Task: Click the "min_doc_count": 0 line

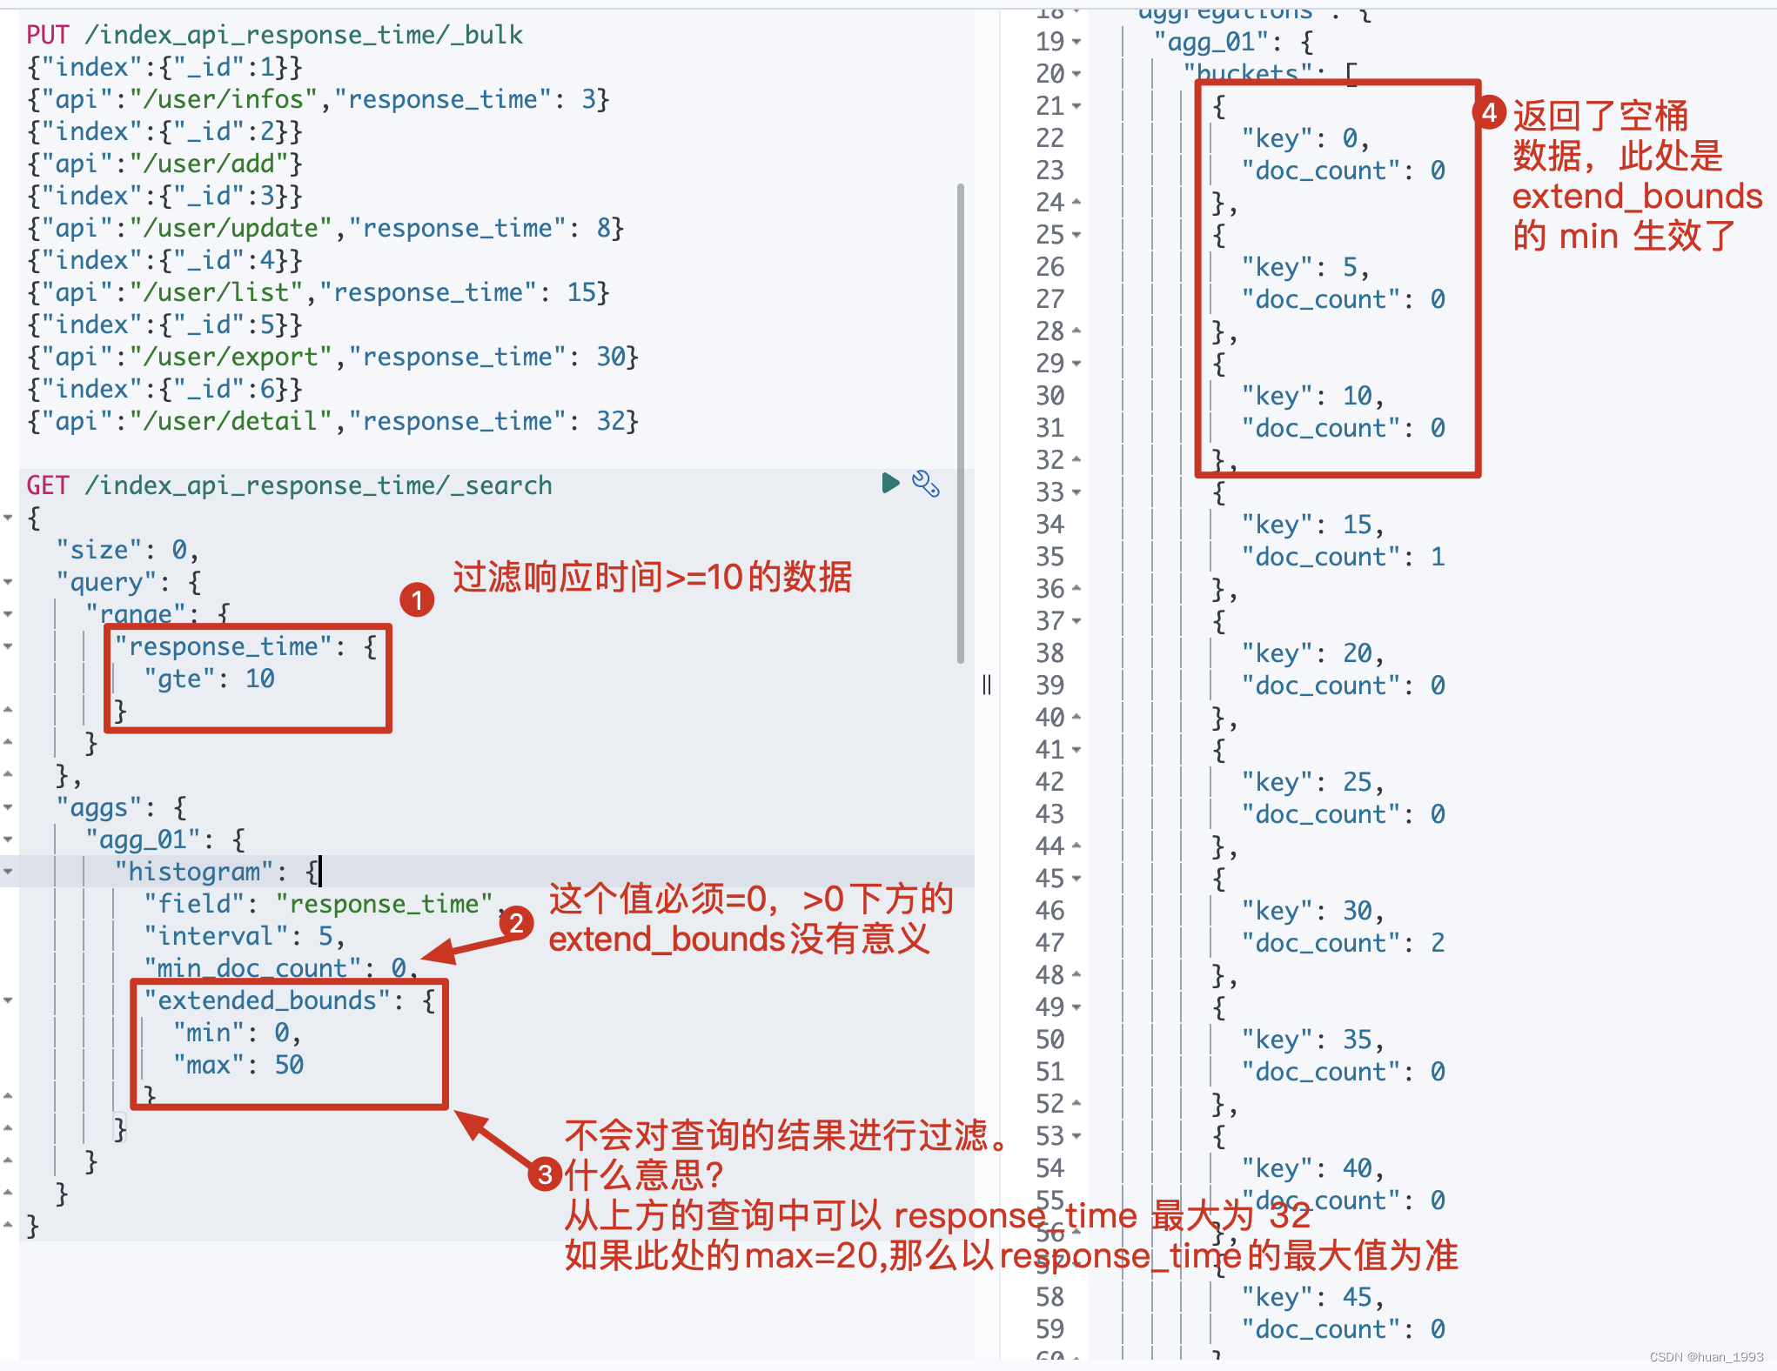Action: click(x=281, y=967)
